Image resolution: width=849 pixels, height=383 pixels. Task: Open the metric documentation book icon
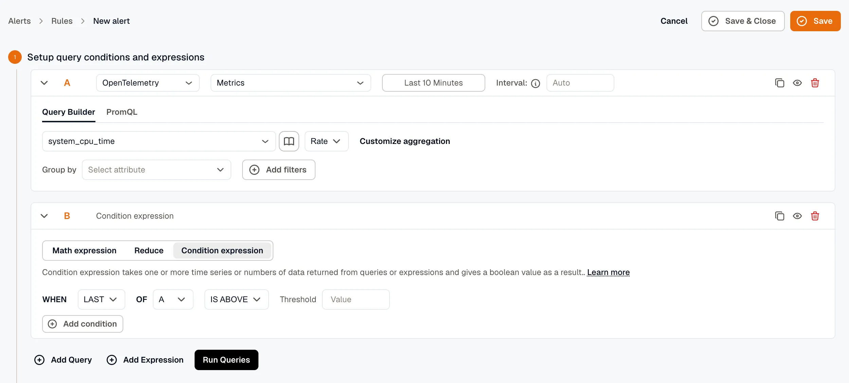point(289,141)
